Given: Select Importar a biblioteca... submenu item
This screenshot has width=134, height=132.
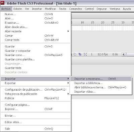Looking at the screenshot, I should (x=101, y=83).
